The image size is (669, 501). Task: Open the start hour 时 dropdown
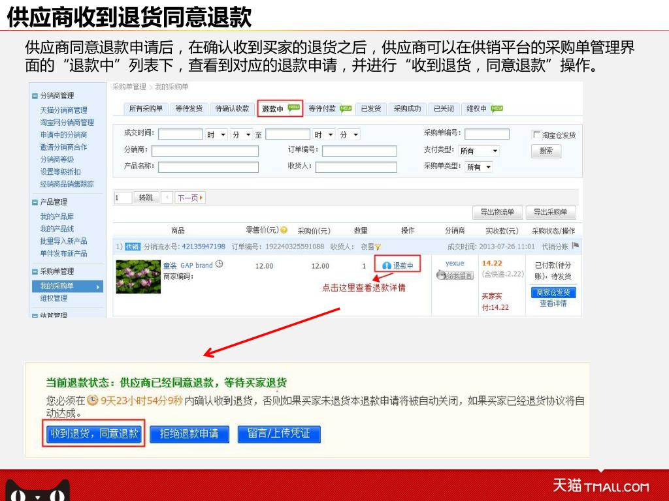[216, 134]
